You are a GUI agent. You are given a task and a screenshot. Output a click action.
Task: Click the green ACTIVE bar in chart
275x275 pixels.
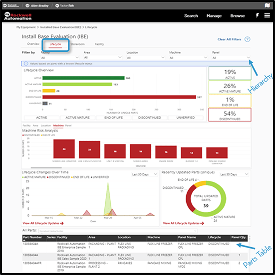83,78
